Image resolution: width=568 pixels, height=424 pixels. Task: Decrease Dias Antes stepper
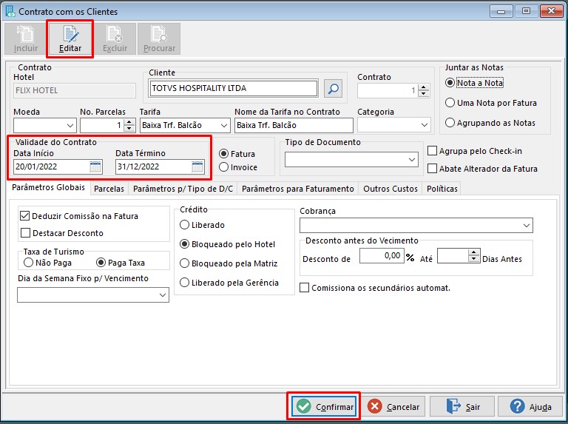click(473, 259)
